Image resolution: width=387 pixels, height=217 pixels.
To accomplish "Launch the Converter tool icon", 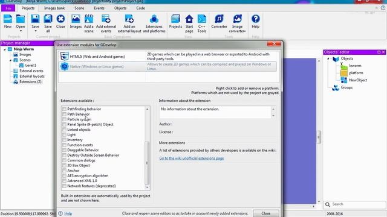I will (x=219, y=19).
